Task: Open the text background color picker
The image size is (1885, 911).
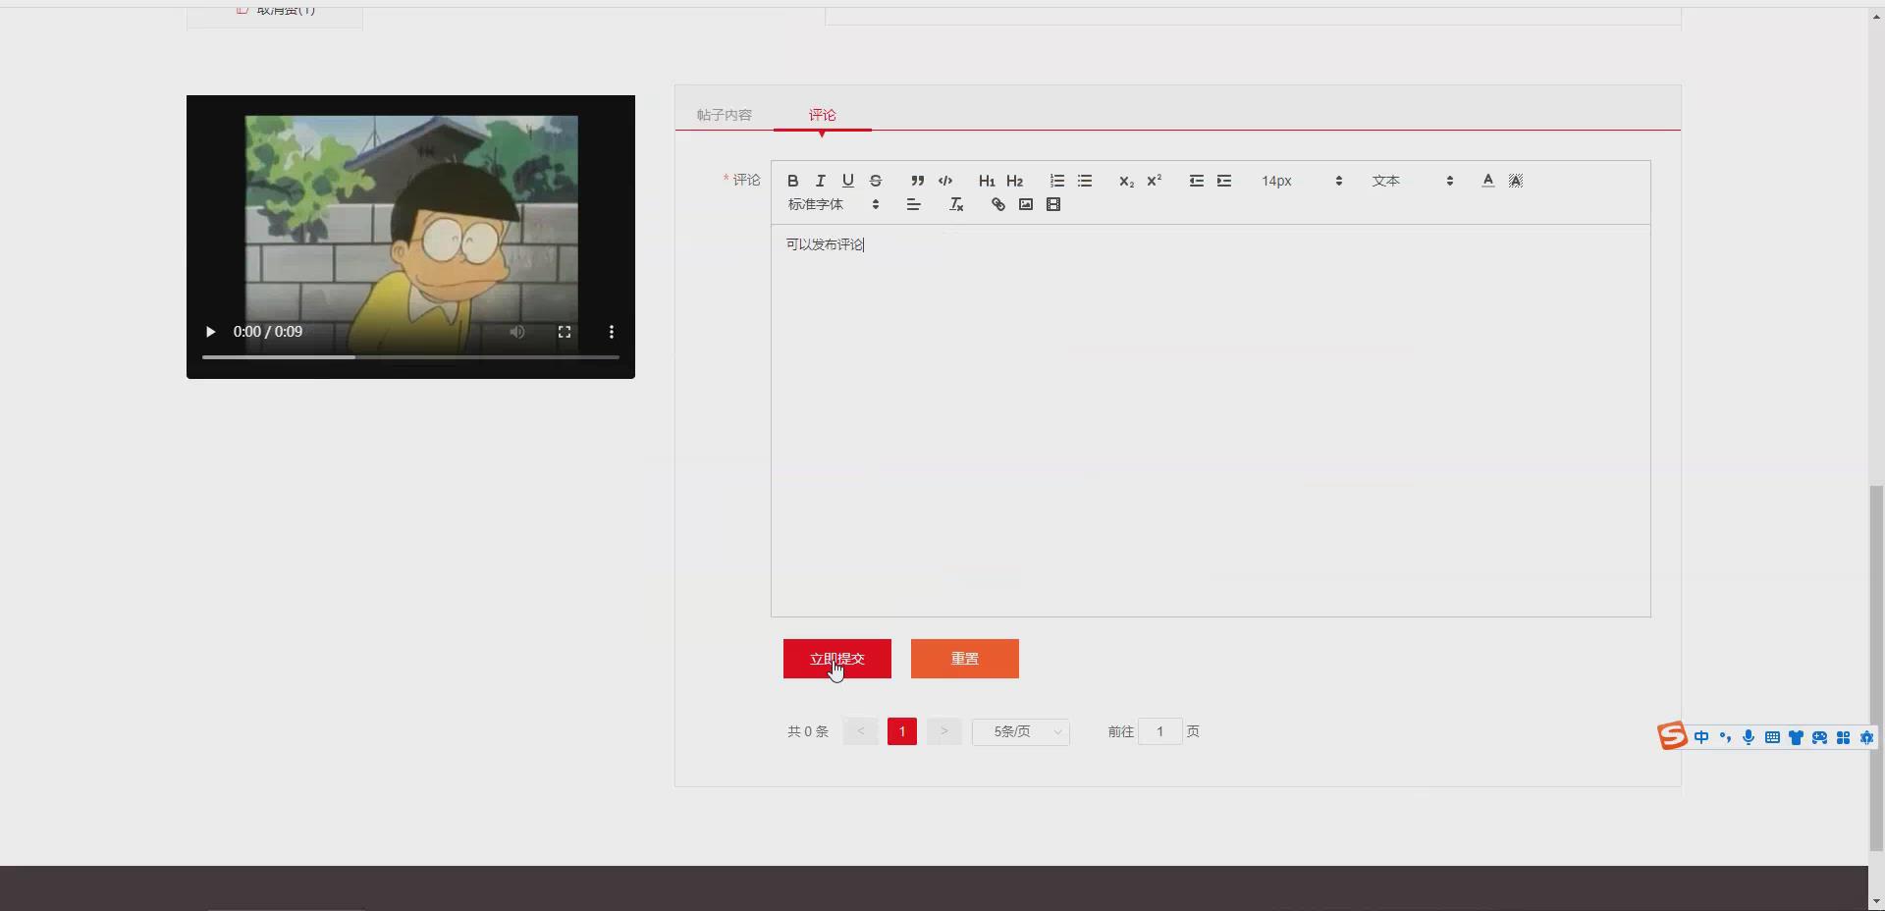Action: tap(1516, 181)
